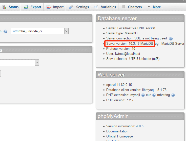This screenshot has height=141, width=186.
Task: Open the Charsets tab
Action: (131, 7)
